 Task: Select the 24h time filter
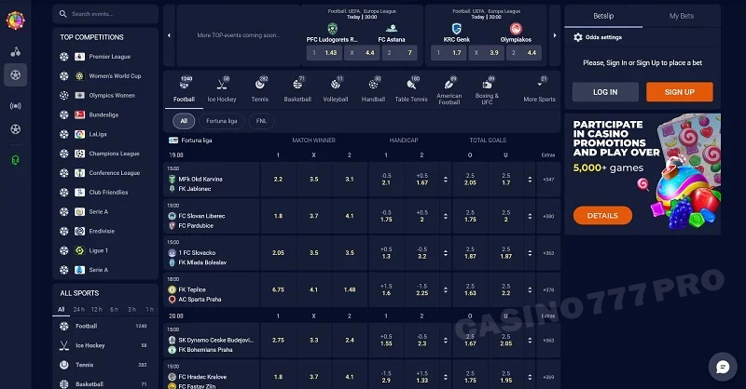tap(79, 309)
